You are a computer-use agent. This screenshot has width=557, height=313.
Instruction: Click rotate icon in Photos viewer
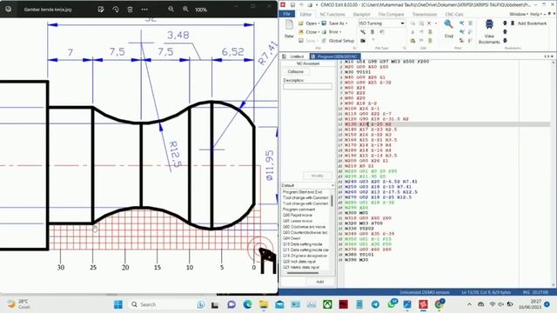(x=116, y=10)
